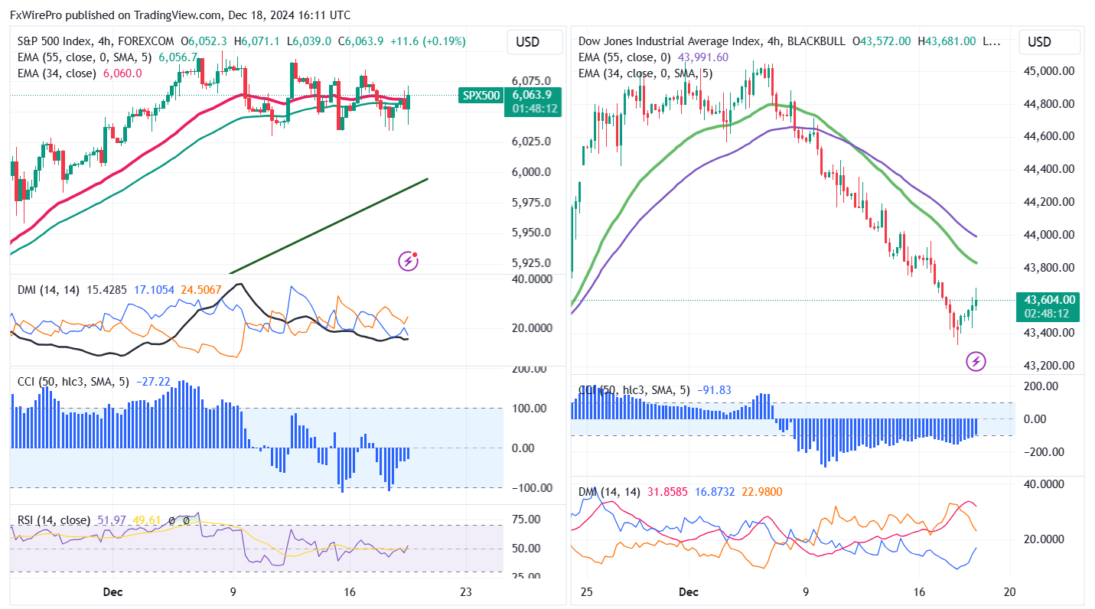Click the SPX500 symbol price tag

click(481, 96)
